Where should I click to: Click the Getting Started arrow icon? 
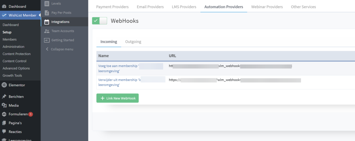[47, 40]
